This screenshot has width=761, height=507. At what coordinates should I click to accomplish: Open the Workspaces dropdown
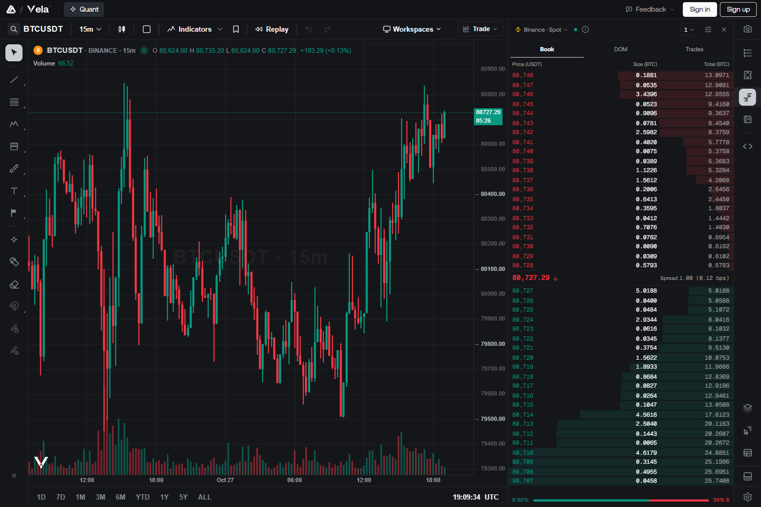point(412,29)
